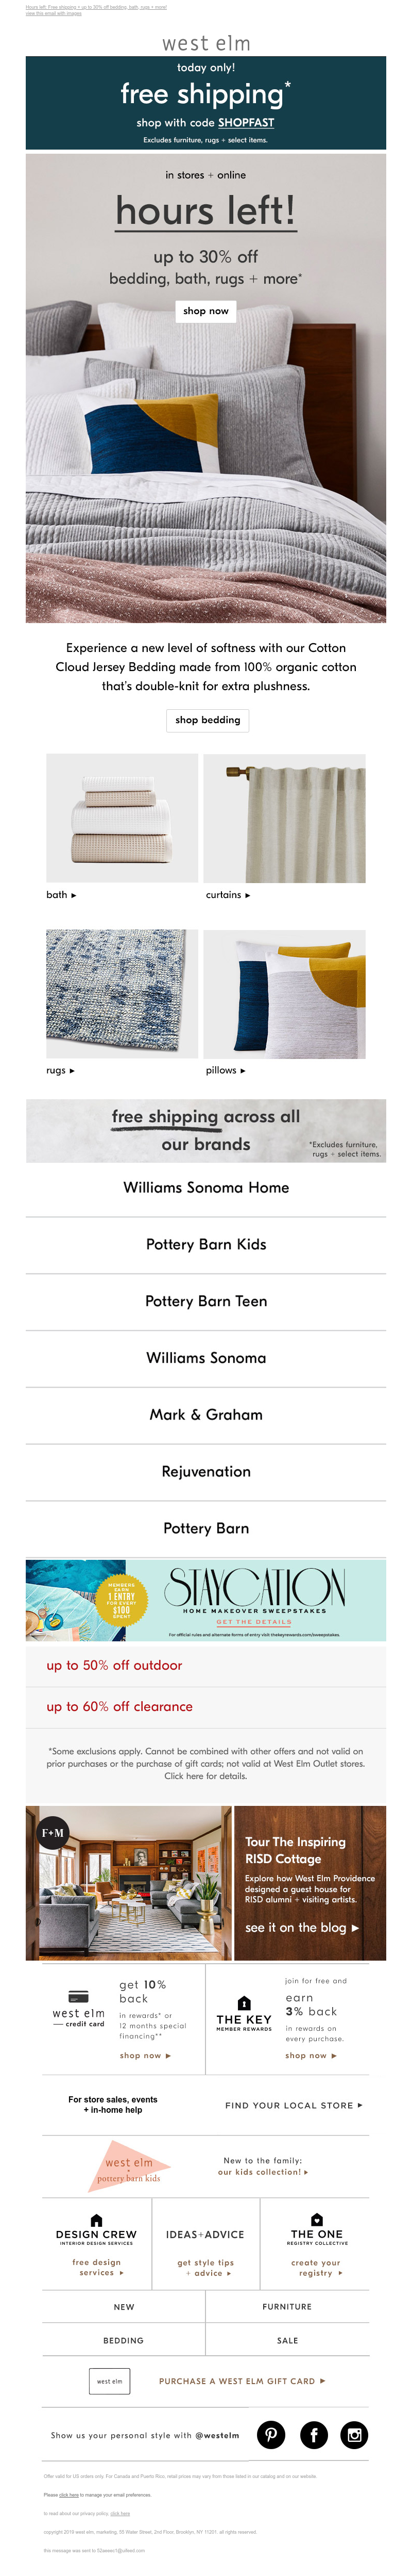Open the Facebook social icon
The image size is (412, 2576).
(313, 2434)
